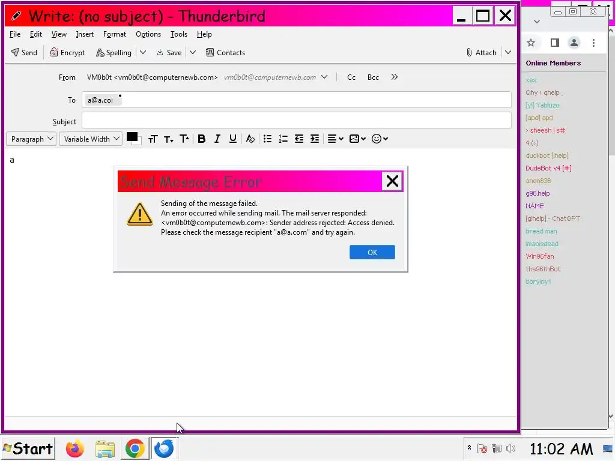Bookmark star in browser window
The width and height of the screenshot is (615, 461).
click(531, 43)
